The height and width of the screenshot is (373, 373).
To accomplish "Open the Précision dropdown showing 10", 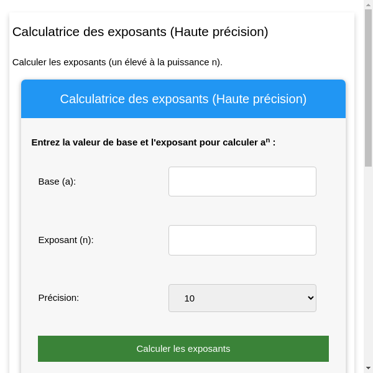I will click(x=242, y=298).
